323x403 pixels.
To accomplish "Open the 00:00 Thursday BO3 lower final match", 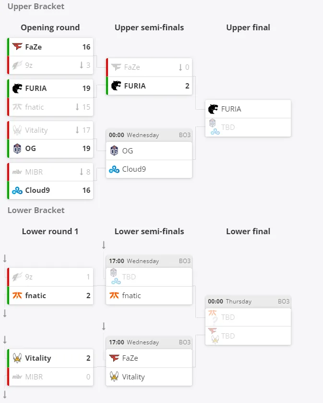I will coord(248,301).
